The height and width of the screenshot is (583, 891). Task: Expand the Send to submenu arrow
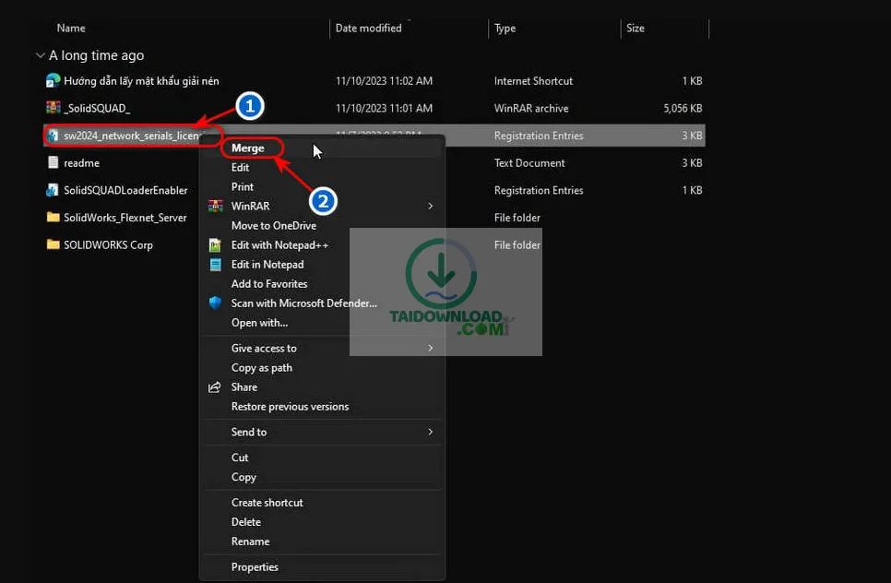tap(430, 433)
